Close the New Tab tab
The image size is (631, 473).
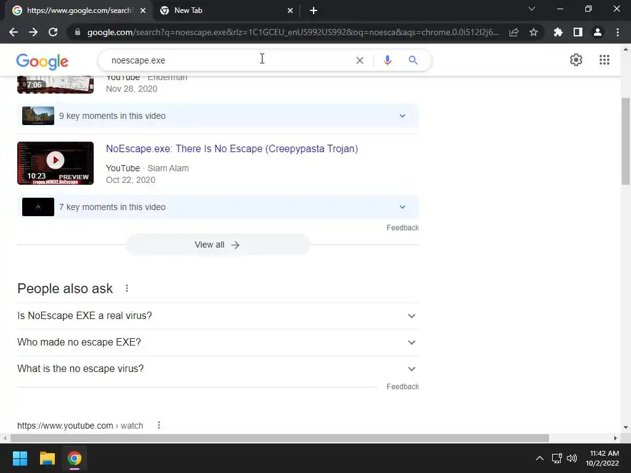click(x=290, y=10)
